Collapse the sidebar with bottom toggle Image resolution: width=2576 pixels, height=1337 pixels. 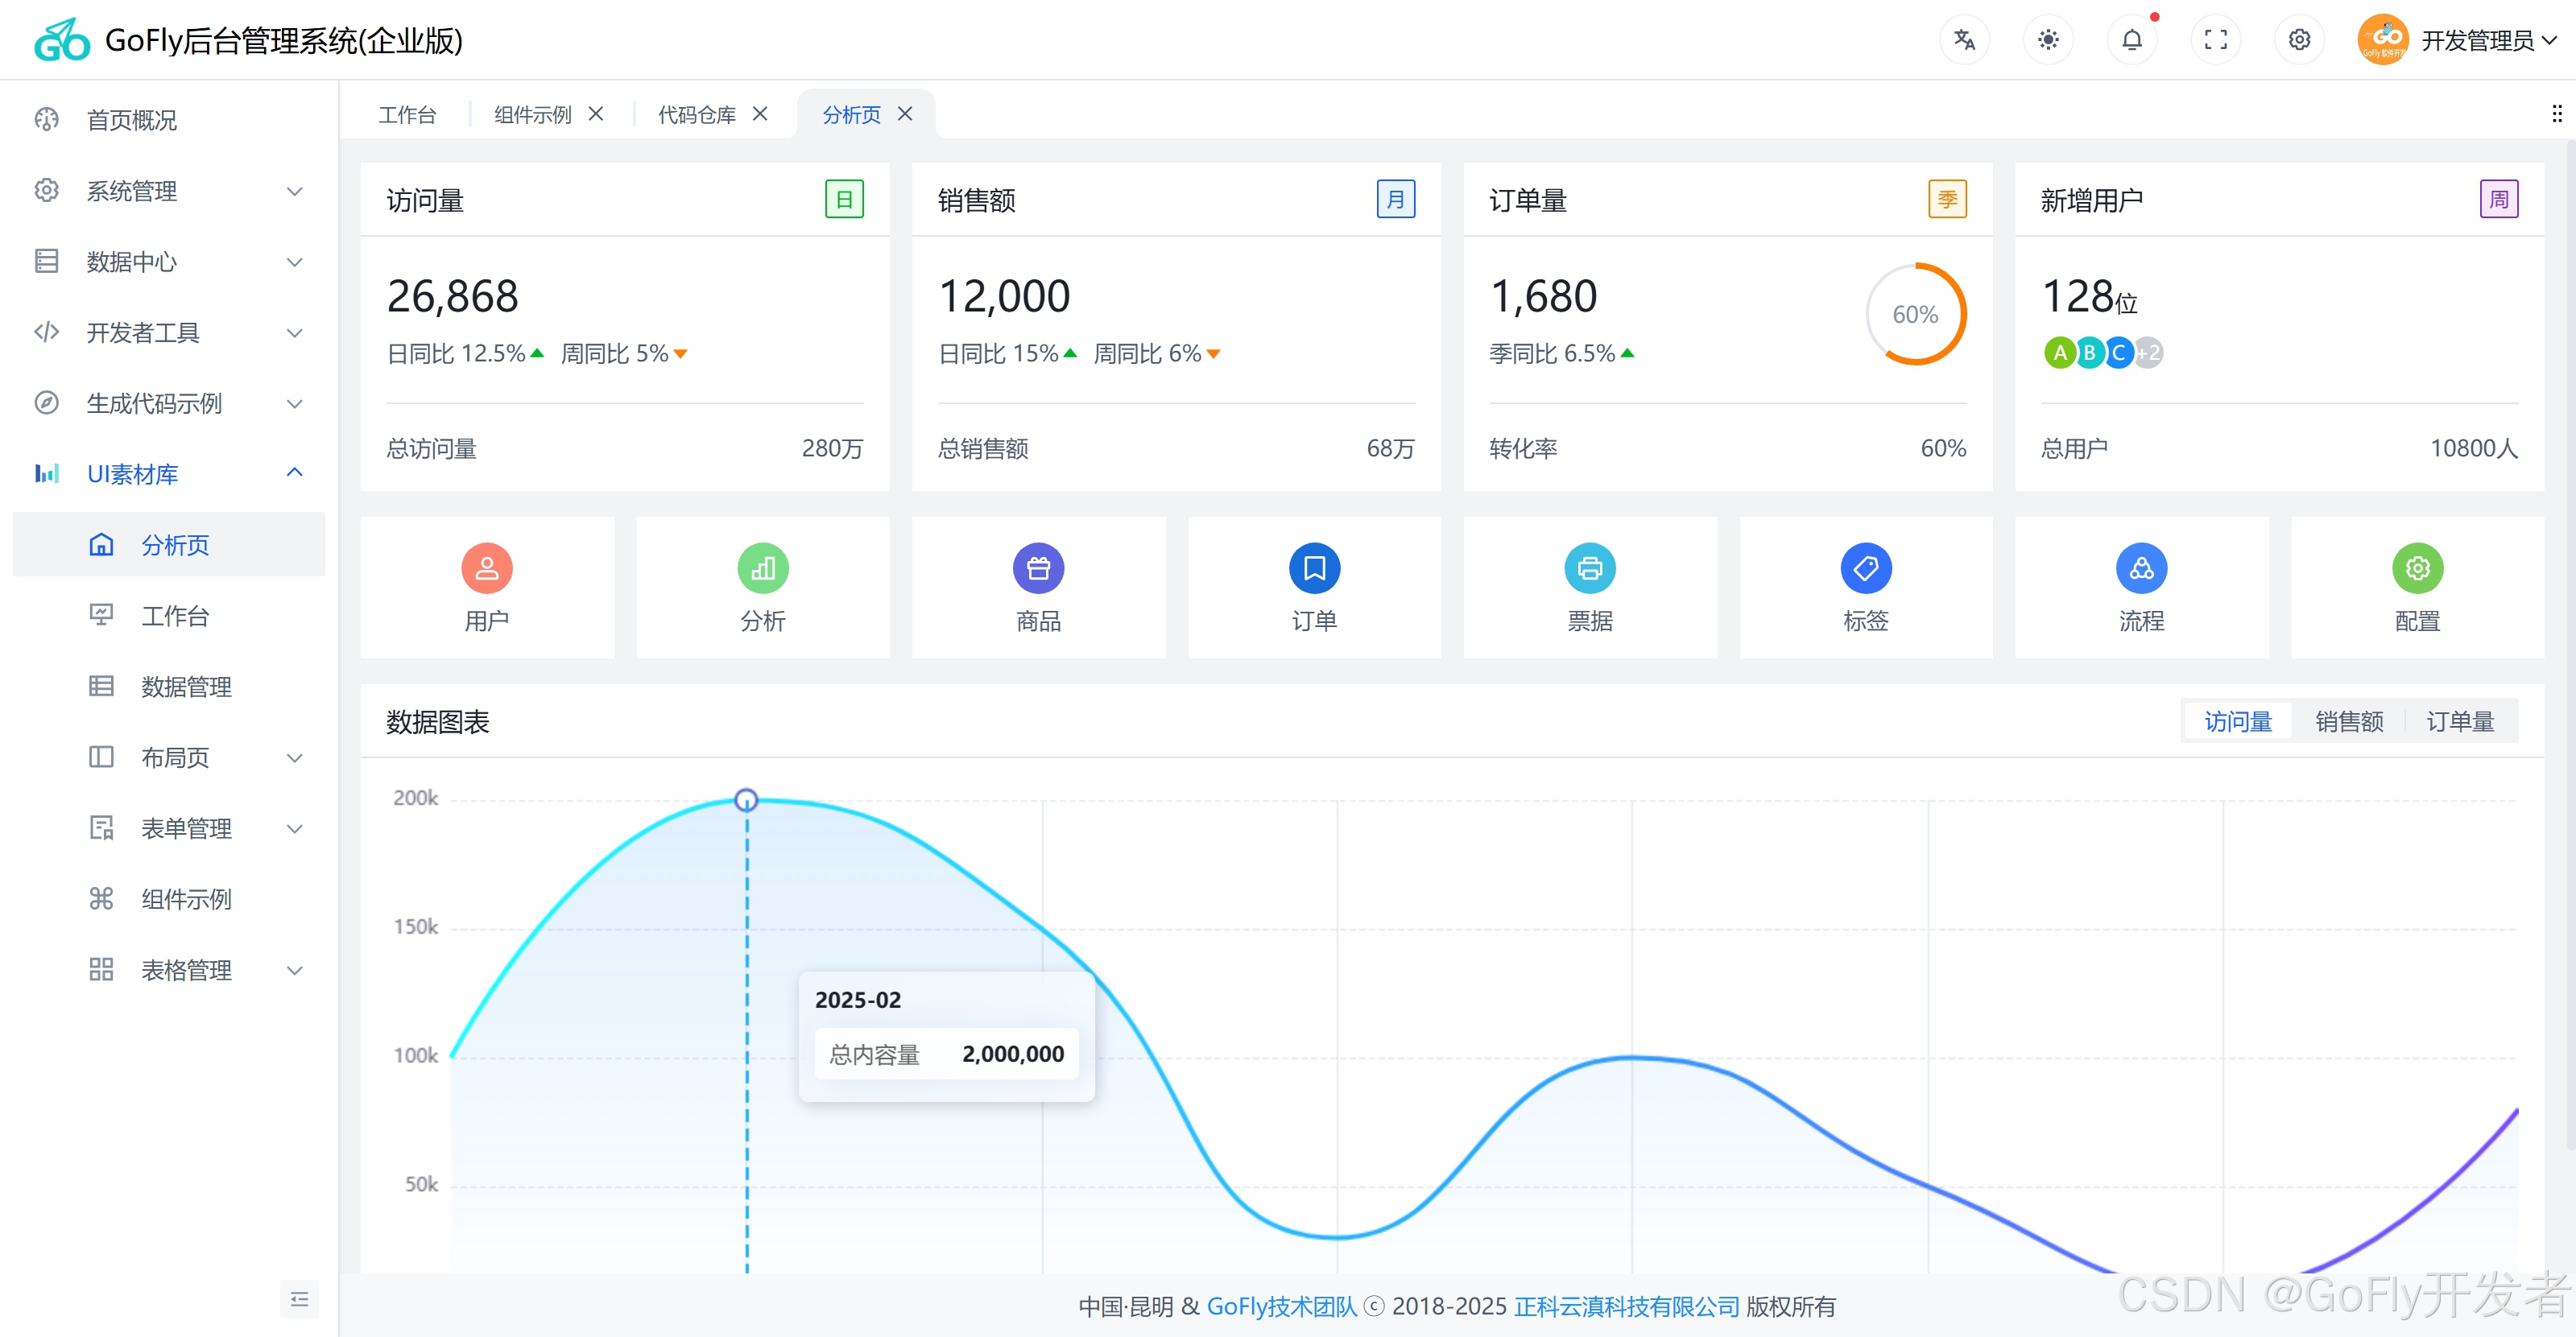pyautogui.click(x=299, y=1299)
